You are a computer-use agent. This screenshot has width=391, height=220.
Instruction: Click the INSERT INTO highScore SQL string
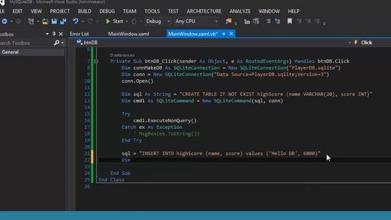pyautogui.click(x=230, y=153)
